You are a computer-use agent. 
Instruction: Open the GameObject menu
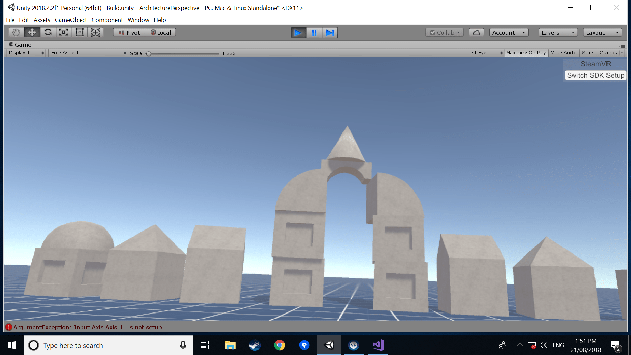click(x=71, y=20)
